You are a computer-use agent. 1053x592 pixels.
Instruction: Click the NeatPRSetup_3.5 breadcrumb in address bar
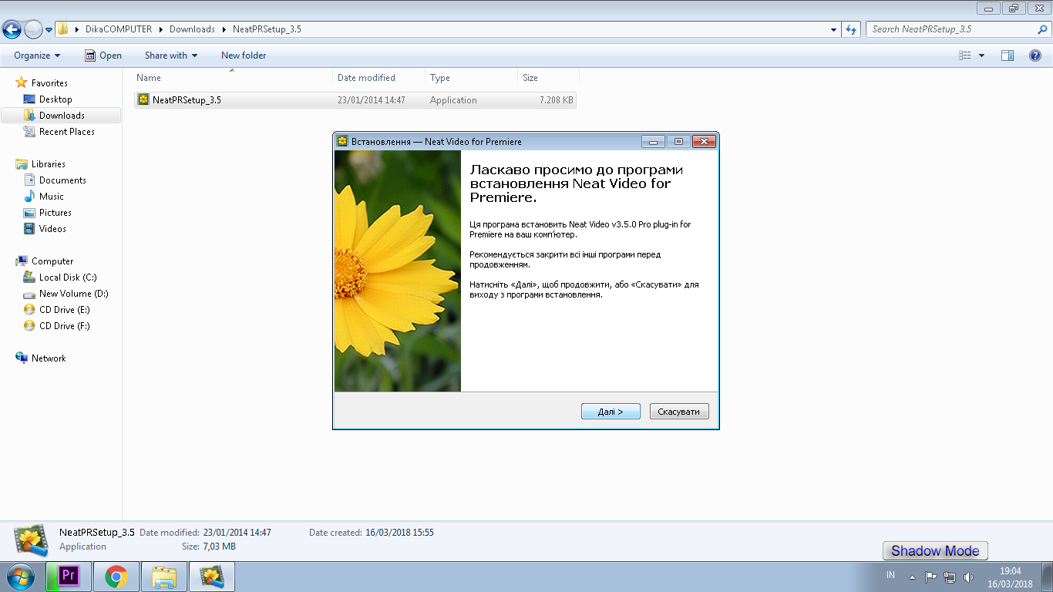point(267,29)
